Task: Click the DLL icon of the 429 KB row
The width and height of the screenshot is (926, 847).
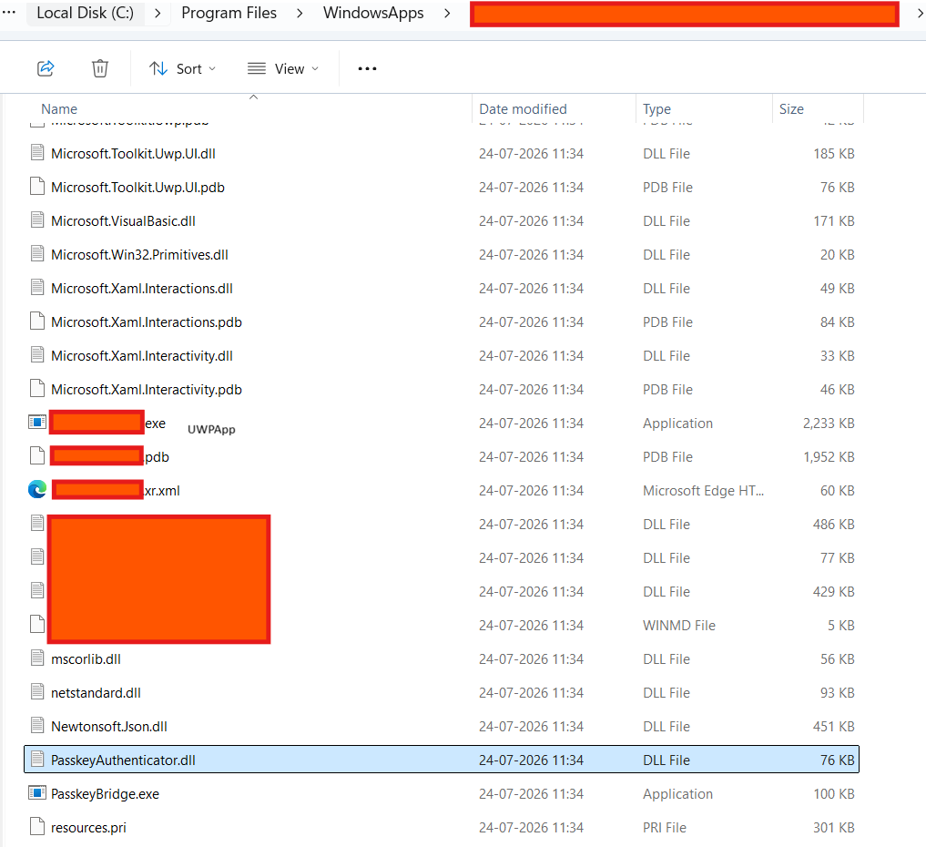Action: (37, 591)
